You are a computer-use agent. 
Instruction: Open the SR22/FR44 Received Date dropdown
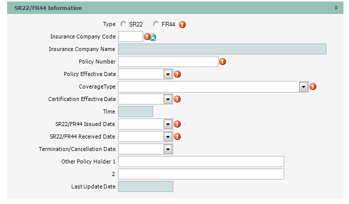[168, 136]
